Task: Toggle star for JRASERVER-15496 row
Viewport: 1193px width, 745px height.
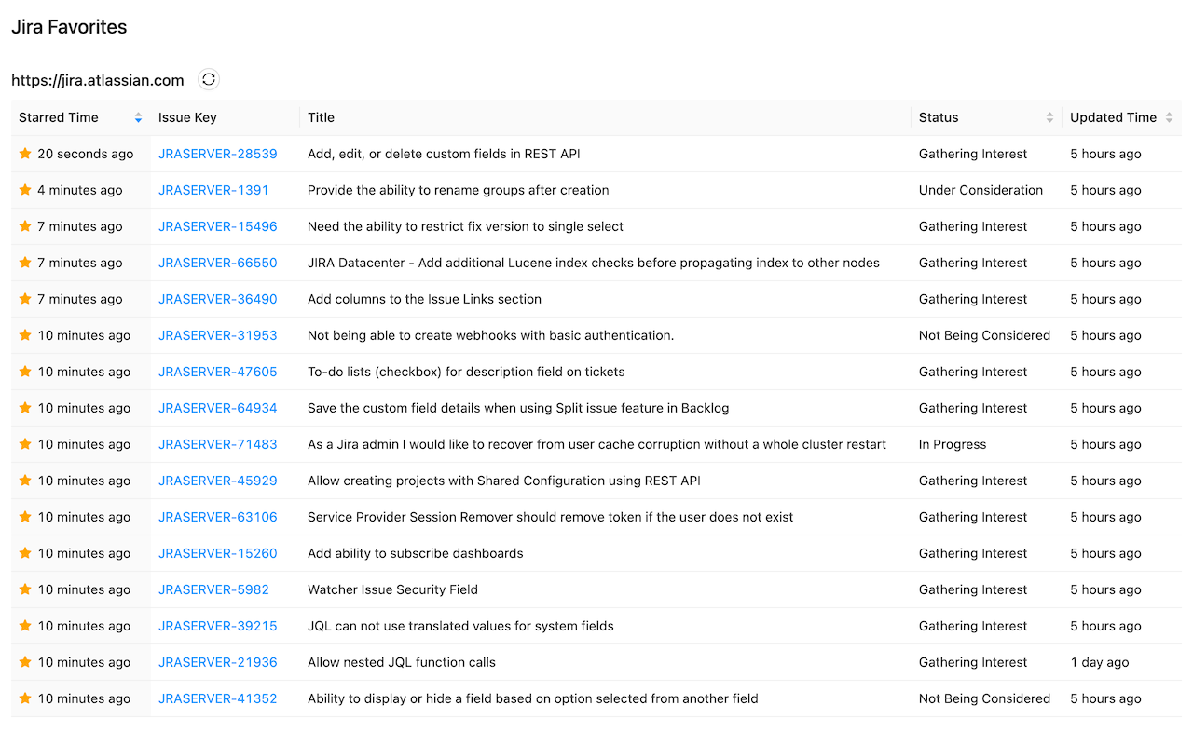Action: click(x=25, y=226)
